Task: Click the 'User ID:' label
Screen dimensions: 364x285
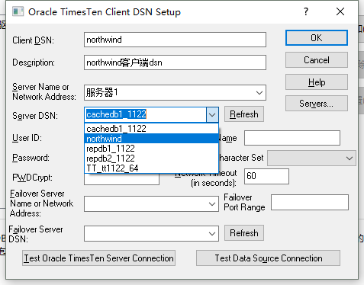Action: click(27, 138)
